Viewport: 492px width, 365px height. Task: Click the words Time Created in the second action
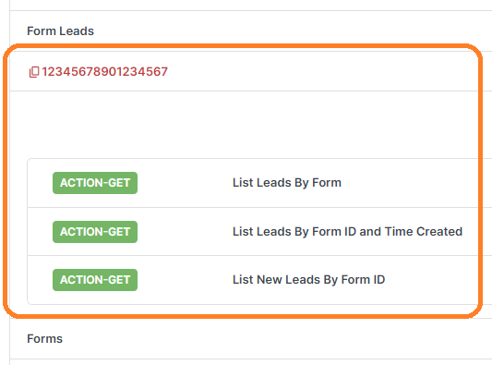tap(424, 232)
